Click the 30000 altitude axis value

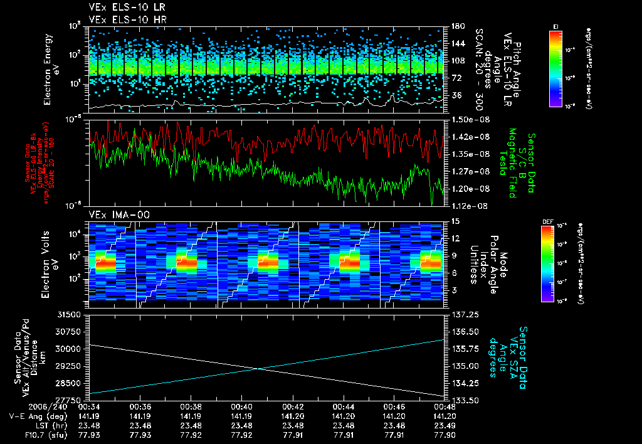click(x=68, y=349)
